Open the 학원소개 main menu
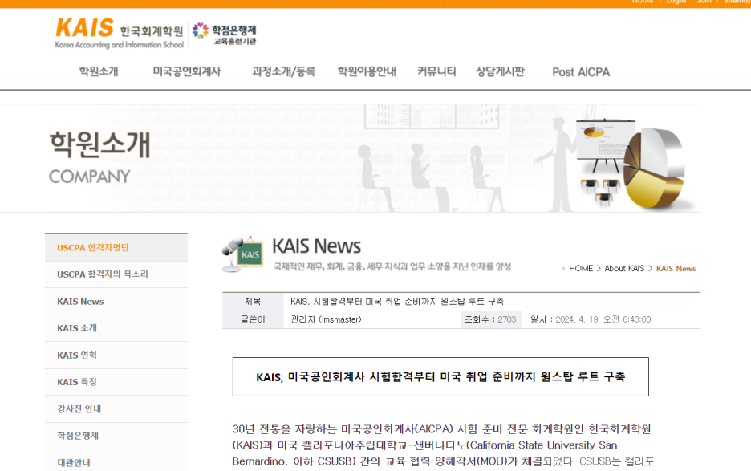751x471 pixels. (99, 72)
